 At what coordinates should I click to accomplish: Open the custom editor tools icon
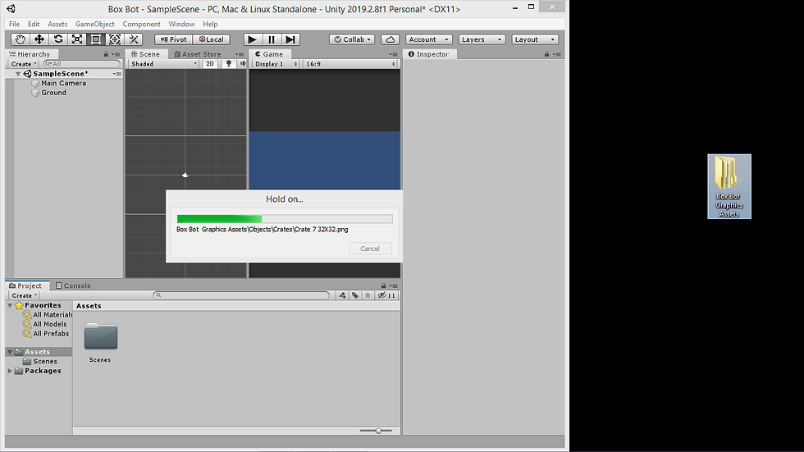tap(133, 39)
